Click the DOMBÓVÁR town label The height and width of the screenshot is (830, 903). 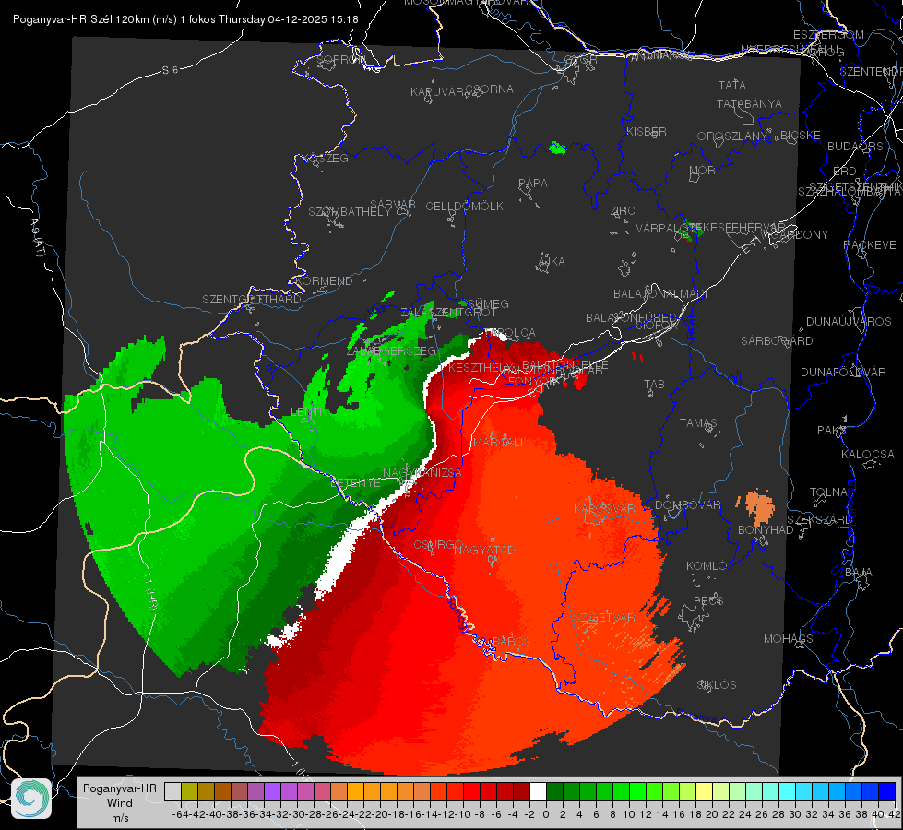pos(687,505)
